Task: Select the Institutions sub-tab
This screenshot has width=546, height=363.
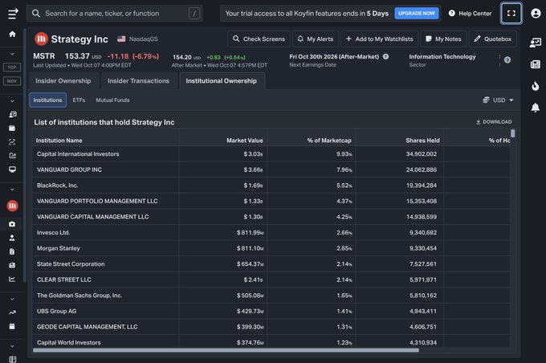Action: click(x=47, y=100)
